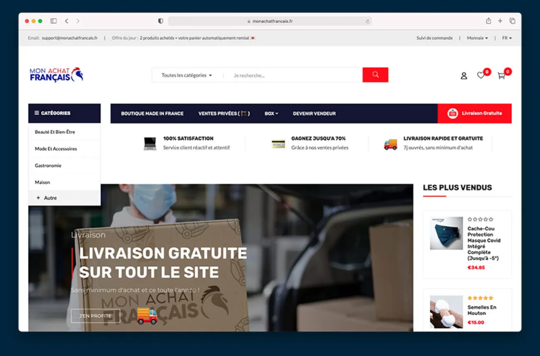Image resolution: width=540 pixels, height=356 pixels.
Task: Click the hamburger icon next to Catégories
Action: point(37,113)
